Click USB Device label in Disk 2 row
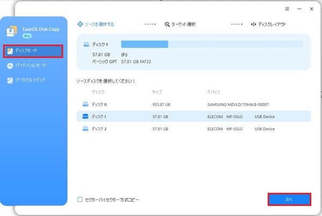 click(265, 129)
